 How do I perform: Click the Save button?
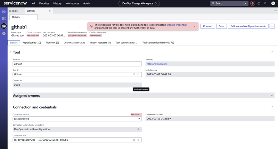pos(221,26)
